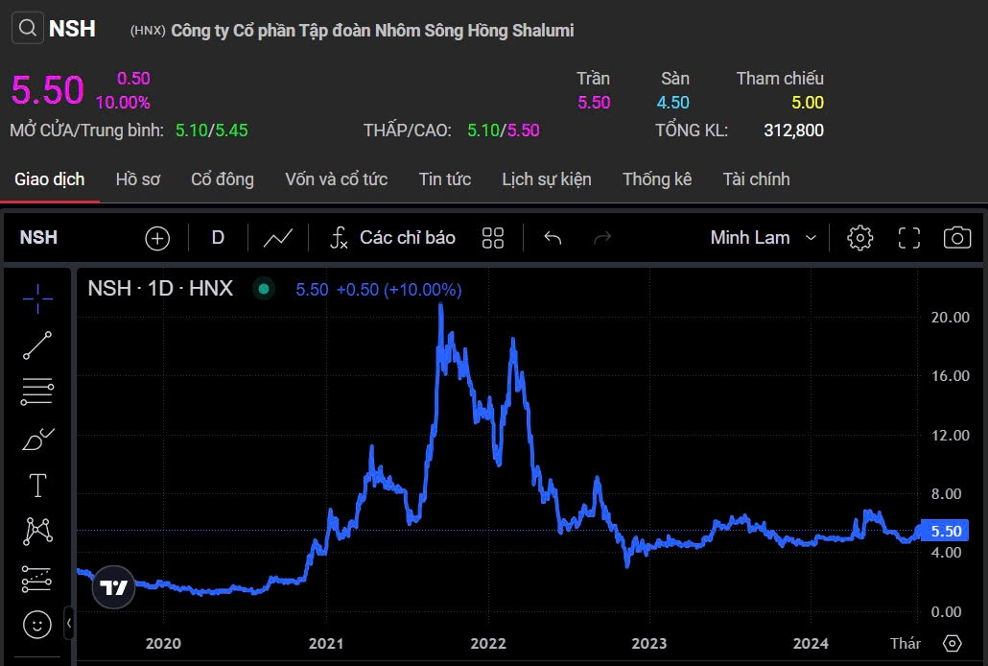Switch to the Hồ sơ tab

(137, 179)
